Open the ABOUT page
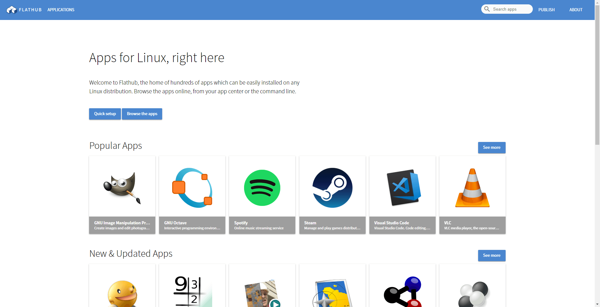 click(576, 10)
